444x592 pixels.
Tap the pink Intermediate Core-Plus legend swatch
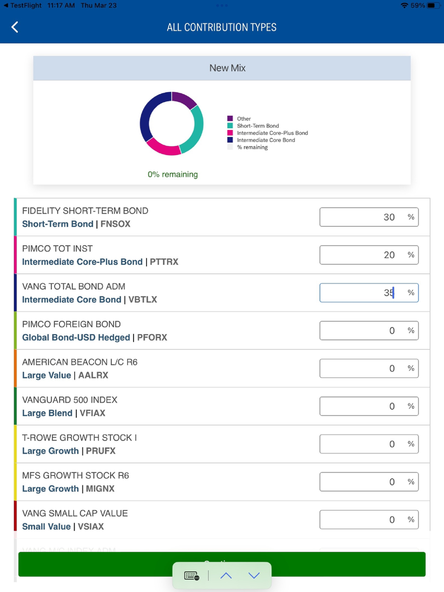click(x=230, y=133)
